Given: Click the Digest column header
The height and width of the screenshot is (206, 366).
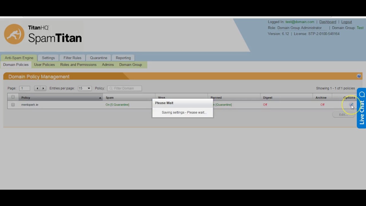Looking at the screenshot, I should click(x=287, y=98).
